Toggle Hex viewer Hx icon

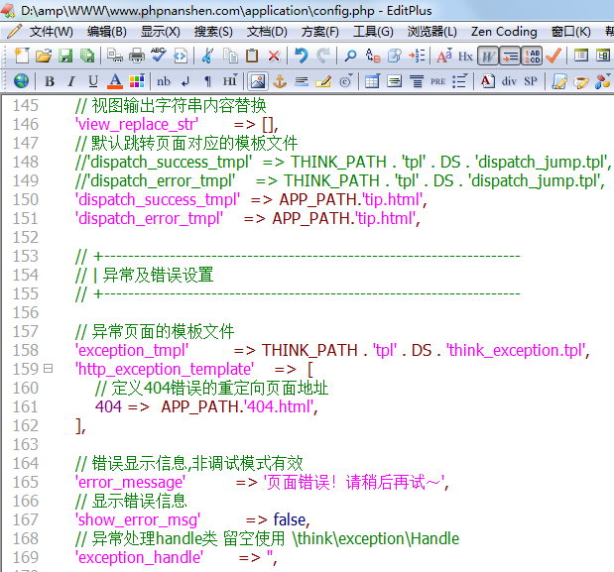point(465,57)
